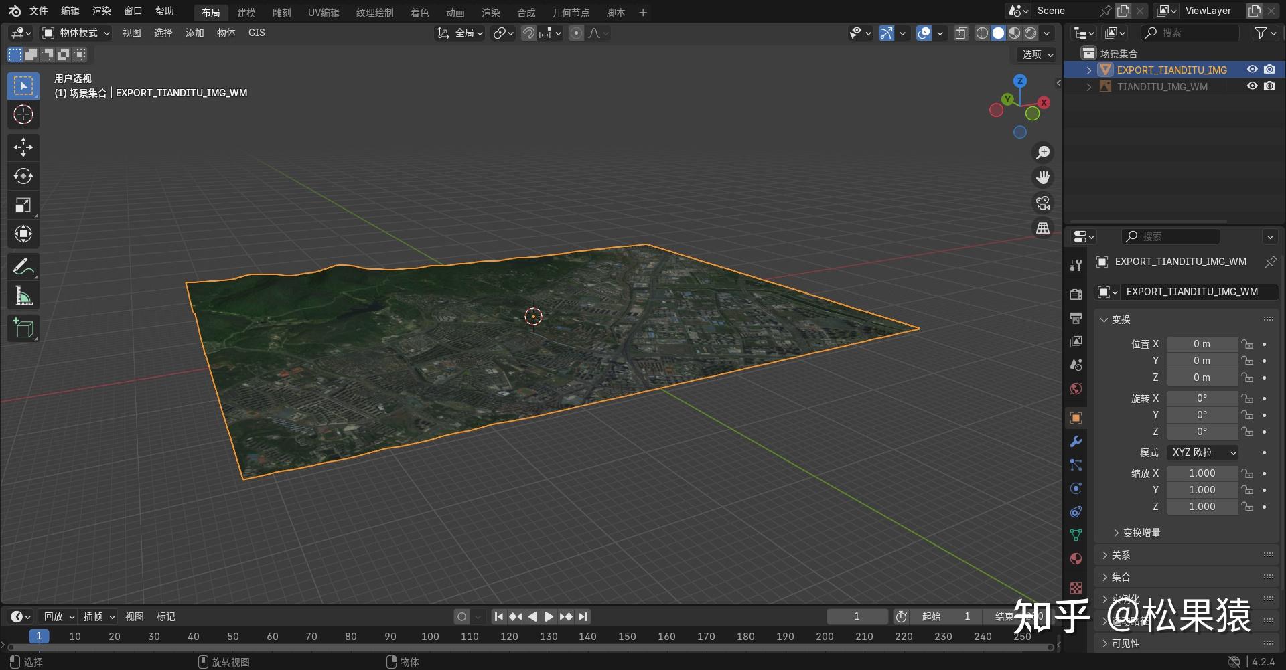Open the XYZ 欧拉 rotation mode dropdown

point(1202,452)
